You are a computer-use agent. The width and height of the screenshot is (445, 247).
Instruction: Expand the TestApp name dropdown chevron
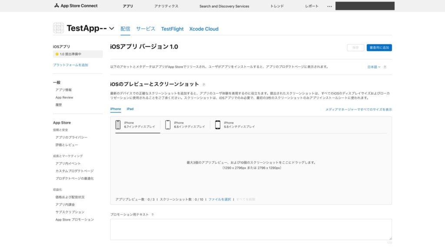pos(112,28)
